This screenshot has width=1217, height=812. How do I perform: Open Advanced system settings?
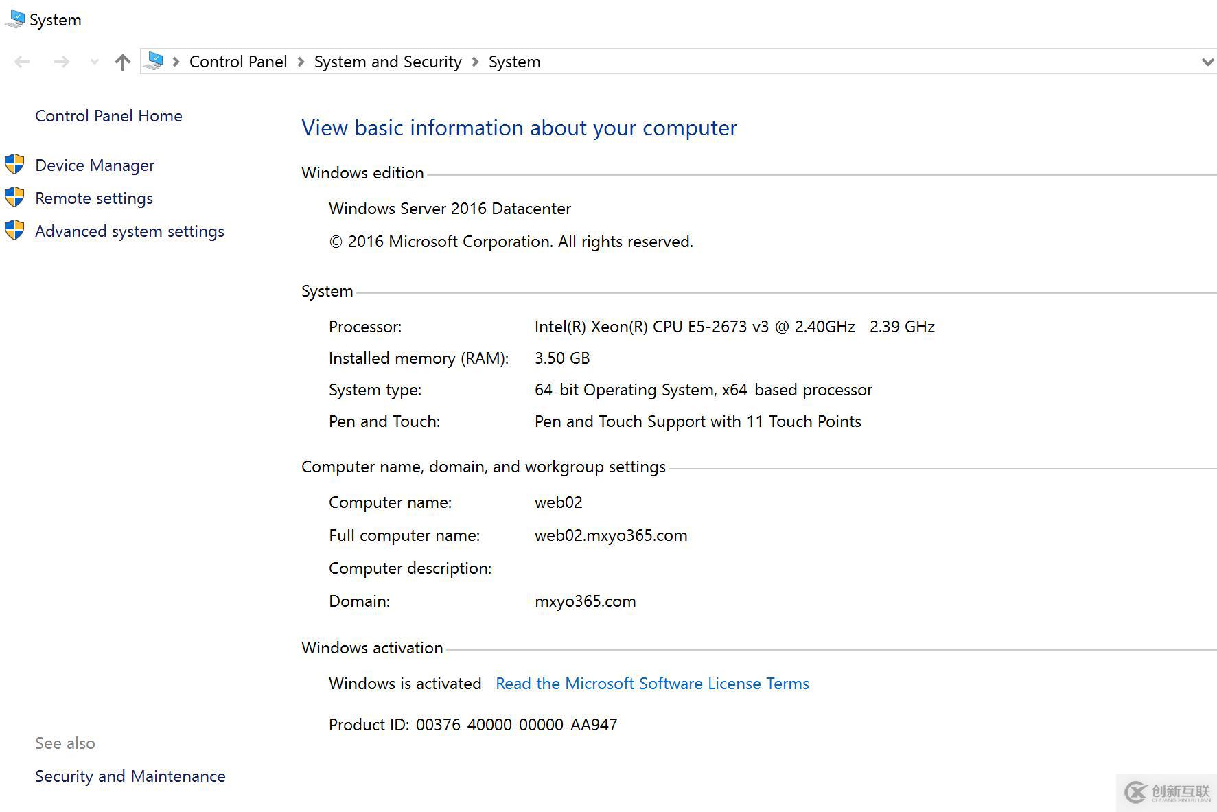tap(130, 231)
